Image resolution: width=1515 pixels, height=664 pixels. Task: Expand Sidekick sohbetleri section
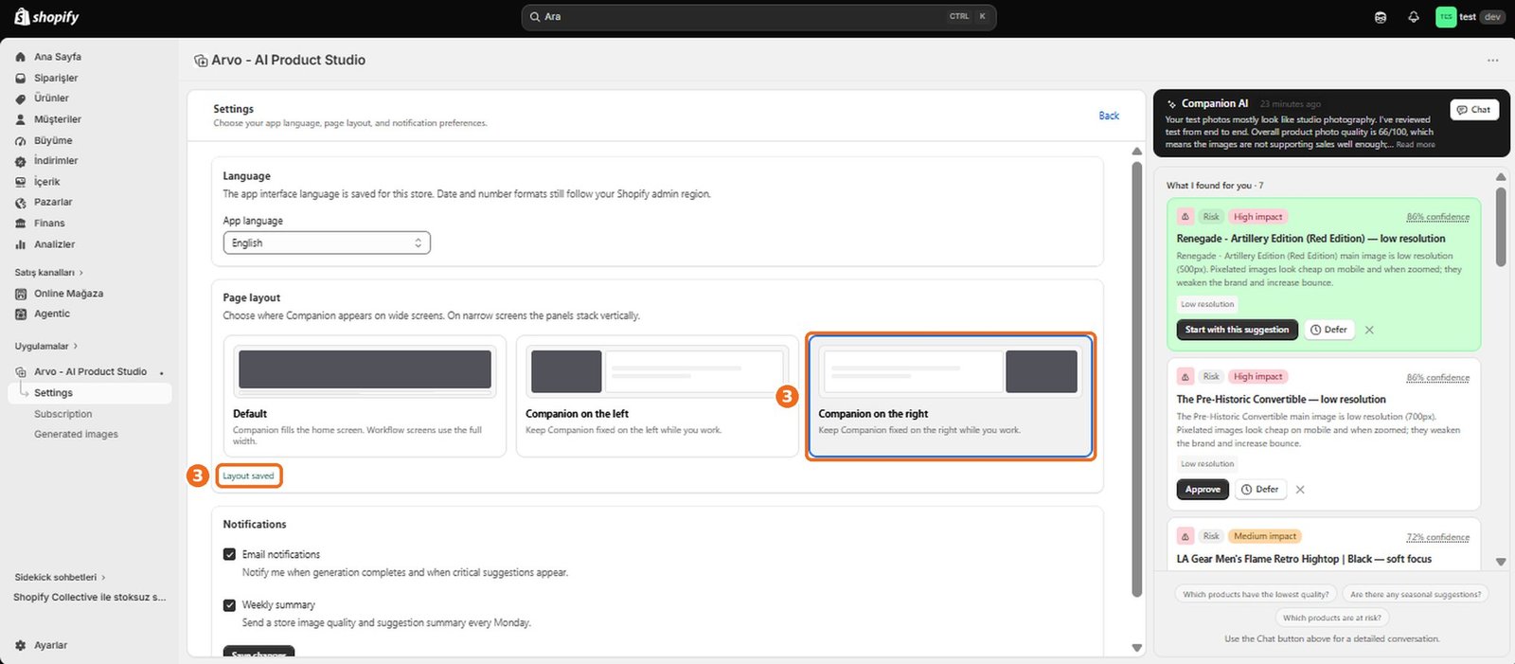pos(60,577)
